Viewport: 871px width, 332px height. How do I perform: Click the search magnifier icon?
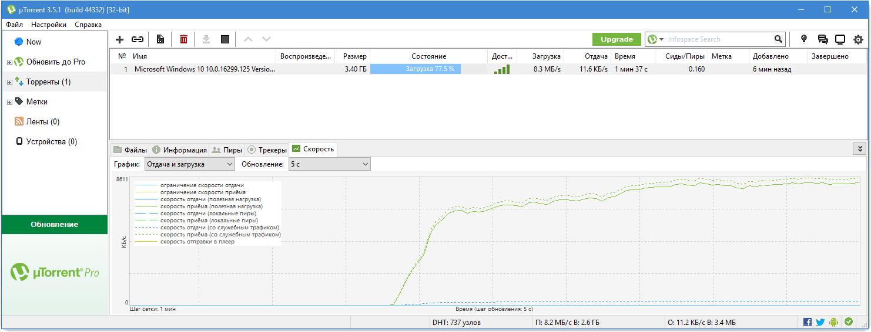pos(778,39)
